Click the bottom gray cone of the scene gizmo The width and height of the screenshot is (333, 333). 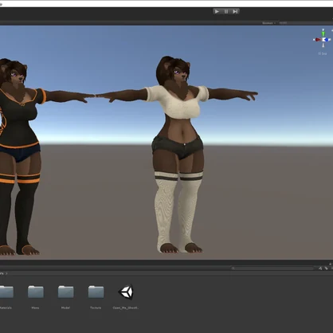pos(323,45)
